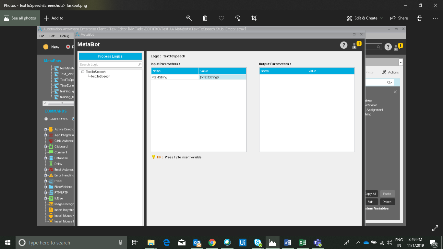Expand the Active Directory command group
The width and height of the screenshot is (443, 249).
pyautogui.click(x=46, y=129)
